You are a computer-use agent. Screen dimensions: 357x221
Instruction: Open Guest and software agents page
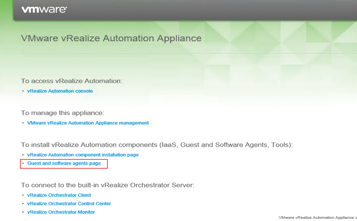point(64,163)
